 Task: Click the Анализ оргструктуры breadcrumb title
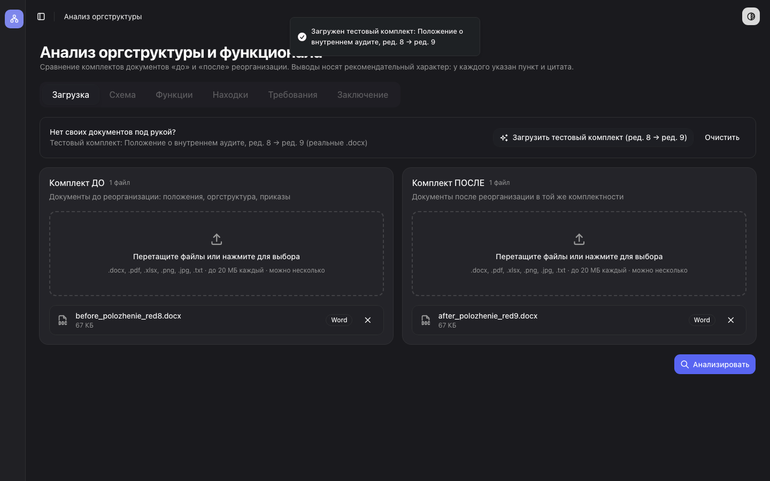pos(103,17)
